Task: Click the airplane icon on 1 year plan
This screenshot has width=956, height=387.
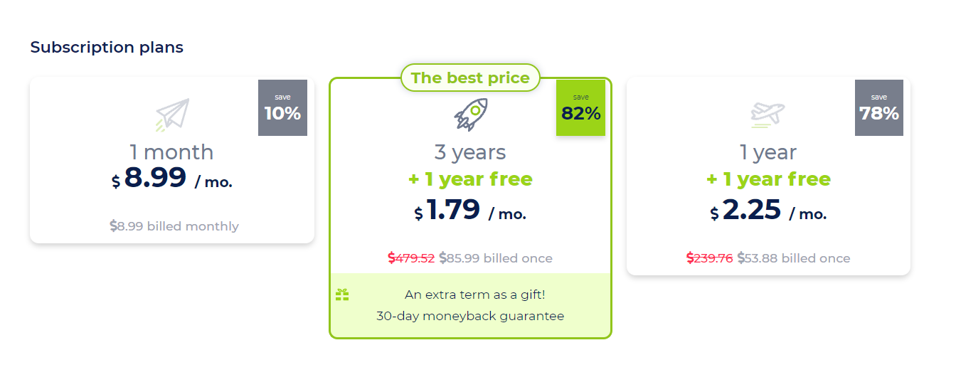Action: click(768, 115)
